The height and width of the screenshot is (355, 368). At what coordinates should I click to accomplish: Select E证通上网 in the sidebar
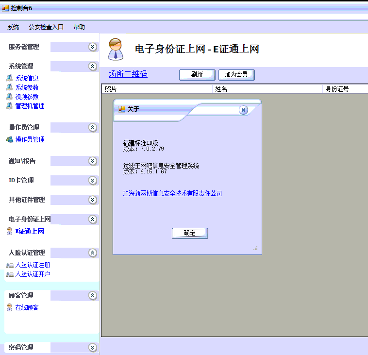click(30, 231)
